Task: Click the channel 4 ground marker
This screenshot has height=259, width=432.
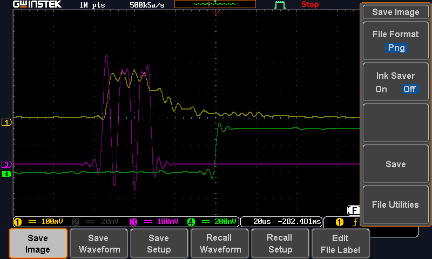Action: pyautogui.click(x=6, y=174)
